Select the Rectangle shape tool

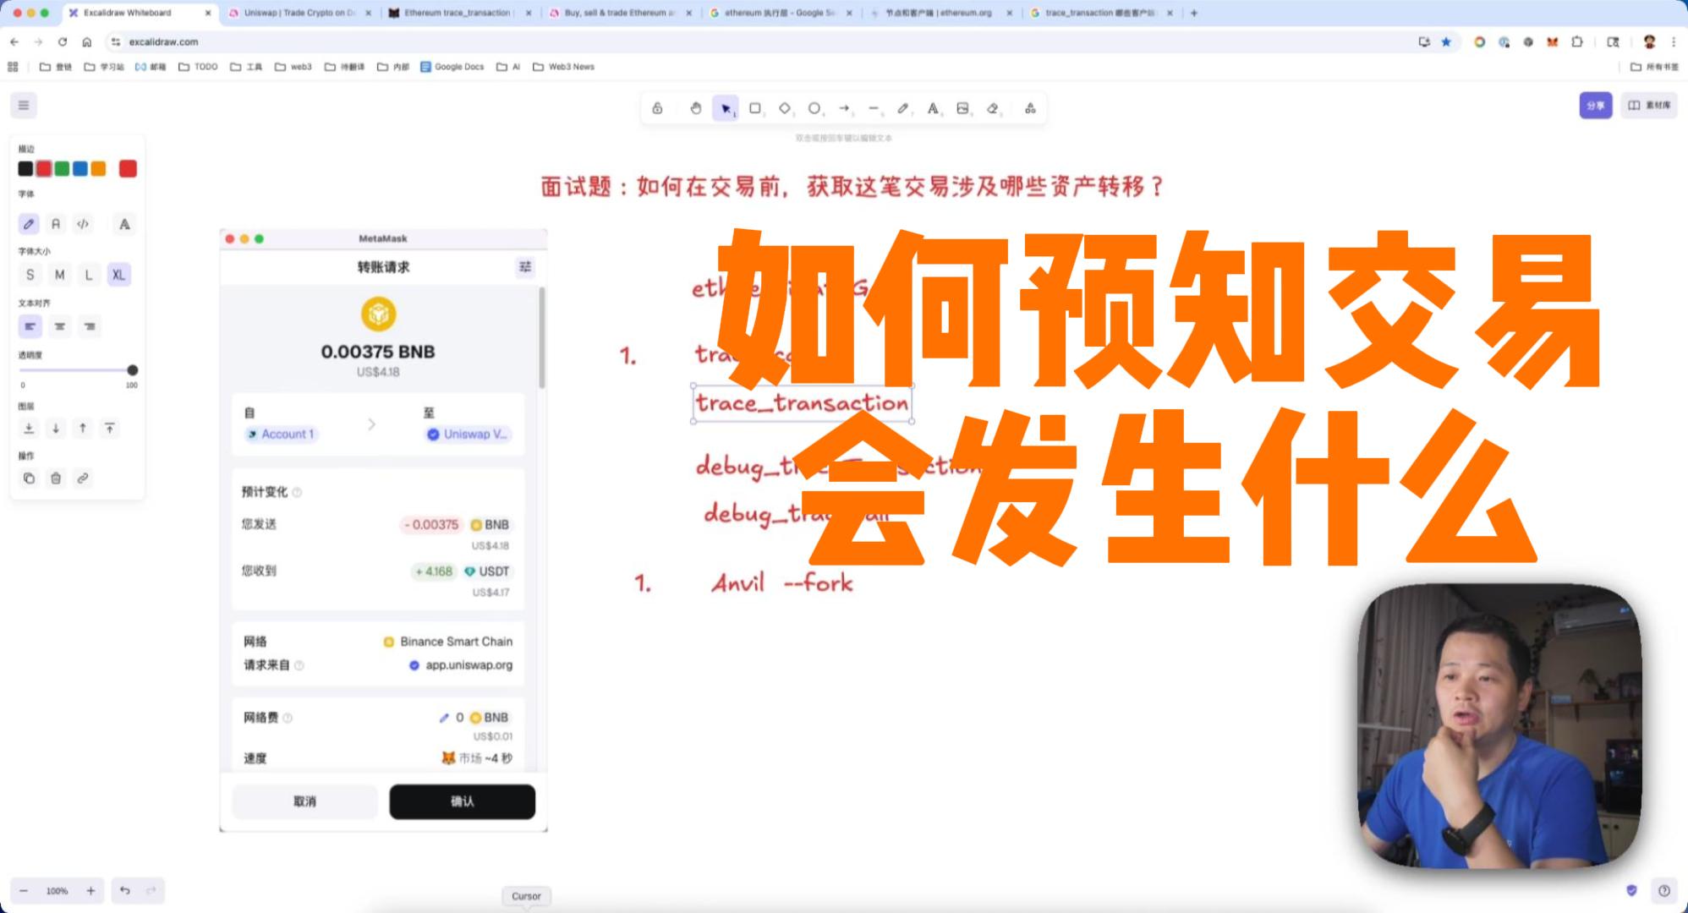(x=755, y=108)
